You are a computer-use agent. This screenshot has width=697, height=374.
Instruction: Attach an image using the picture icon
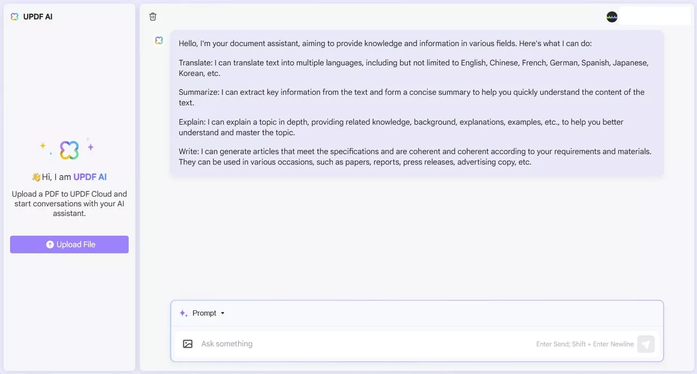click(188, 343)
